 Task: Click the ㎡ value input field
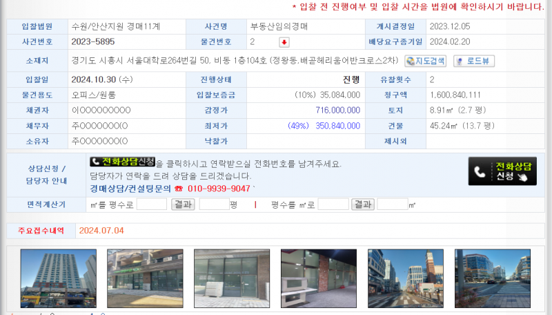[x=152, y=204]
